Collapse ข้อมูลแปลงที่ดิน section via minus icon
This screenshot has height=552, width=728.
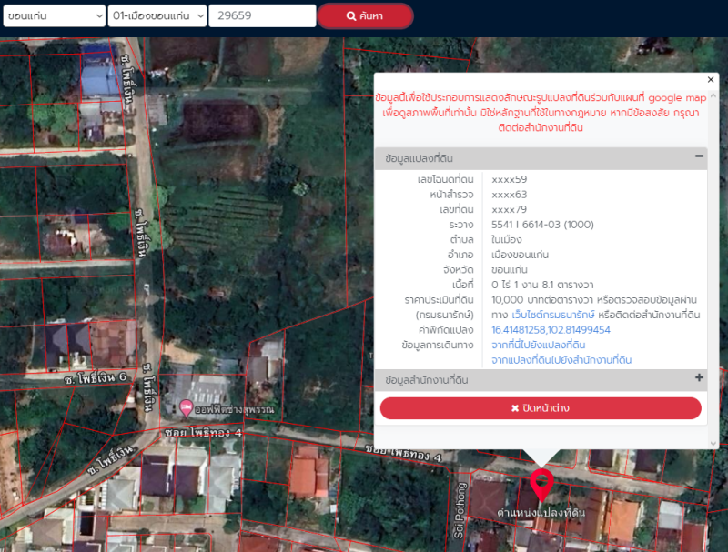(x=699, y=156)
